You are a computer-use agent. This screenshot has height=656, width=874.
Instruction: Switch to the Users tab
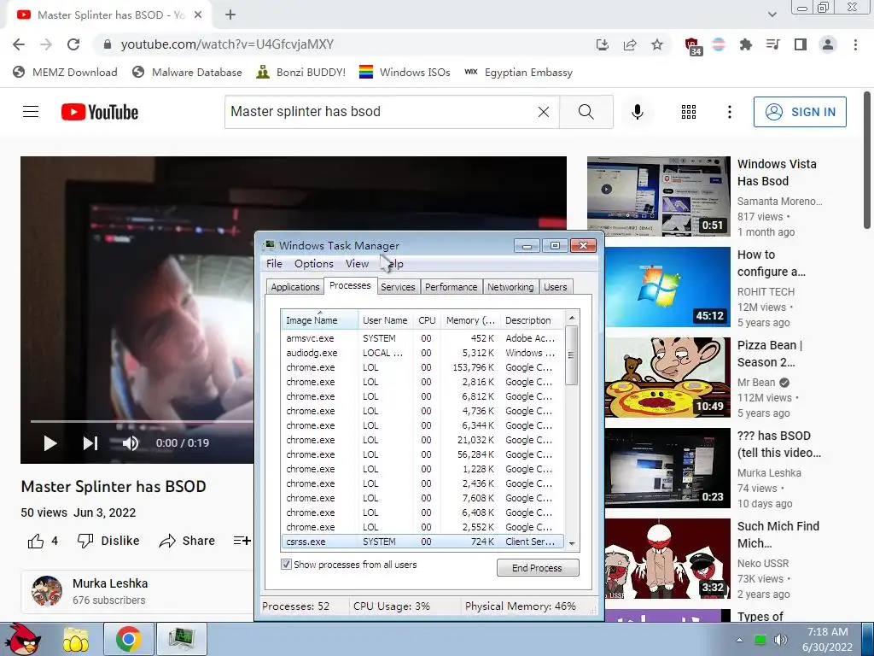coord(555,287)
